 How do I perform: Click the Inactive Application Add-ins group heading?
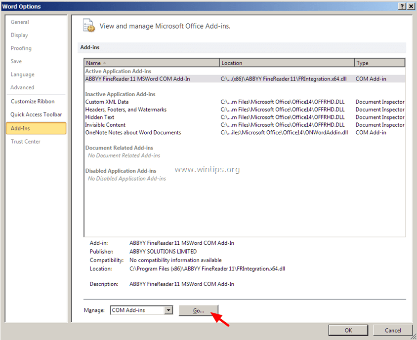pyautogui.click(x=120, y=94)
